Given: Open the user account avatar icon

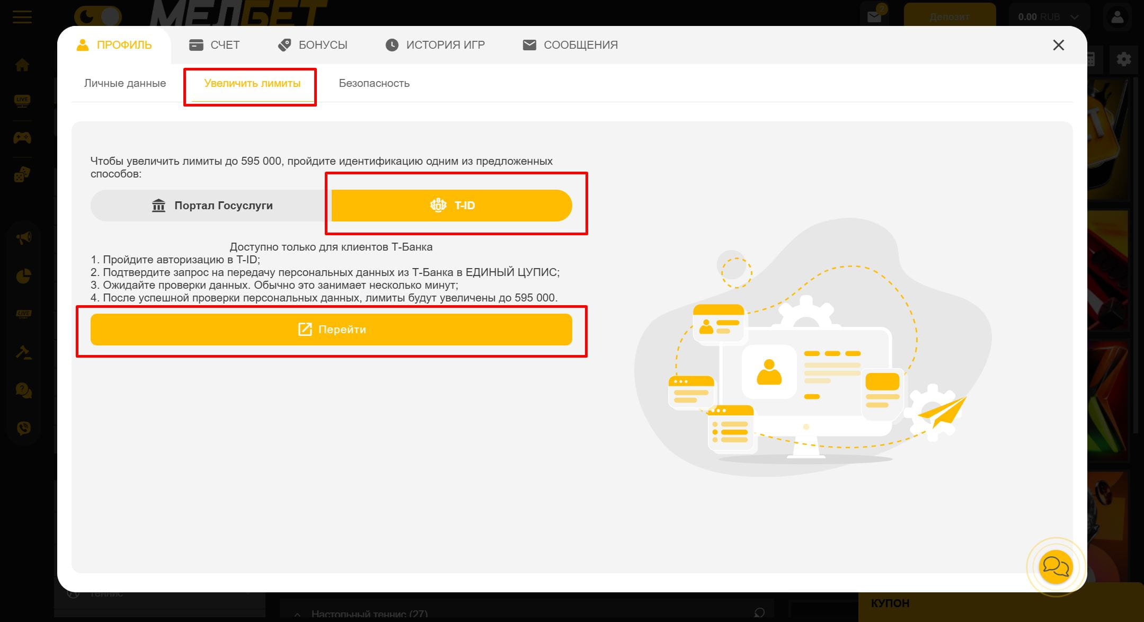Looking at the screenshot, I should click(x=1117, y=17).
